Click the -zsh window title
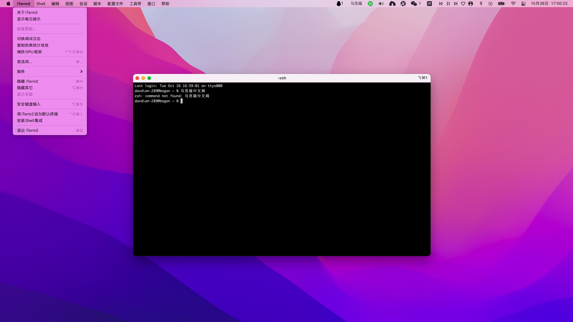This screenshot has height=322, width=573. 282,78
